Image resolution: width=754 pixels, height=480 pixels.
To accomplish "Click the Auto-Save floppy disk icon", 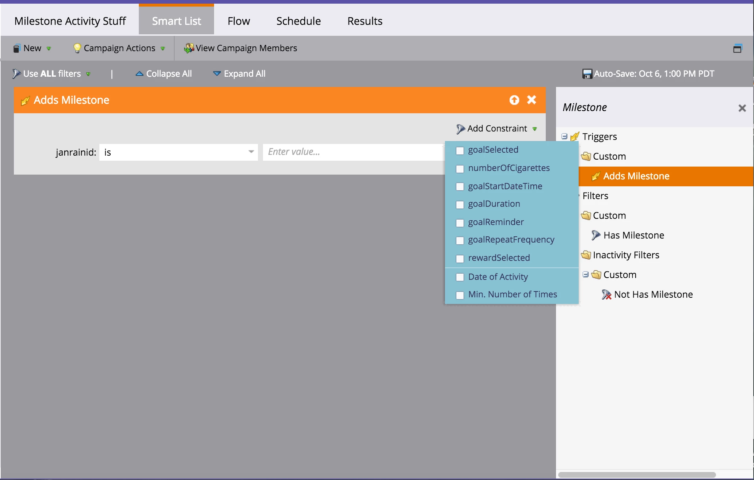I will click(587, 74).
